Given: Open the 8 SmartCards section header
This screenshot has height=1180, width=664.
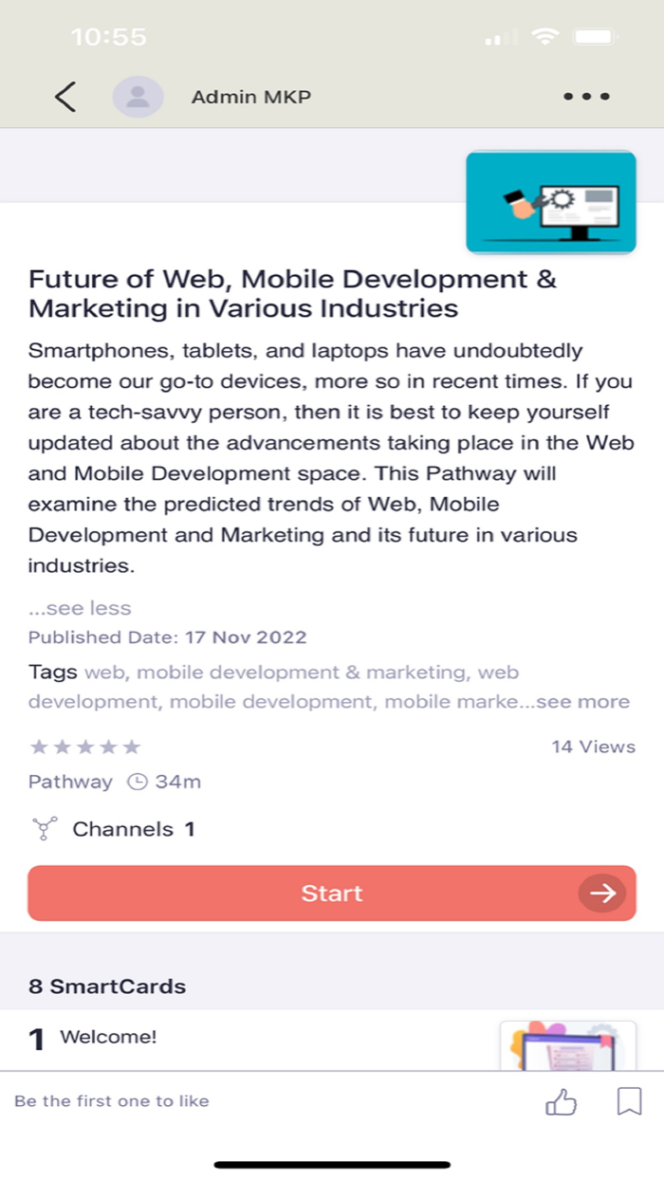Looking at the screenshot, I should (107, 986).
